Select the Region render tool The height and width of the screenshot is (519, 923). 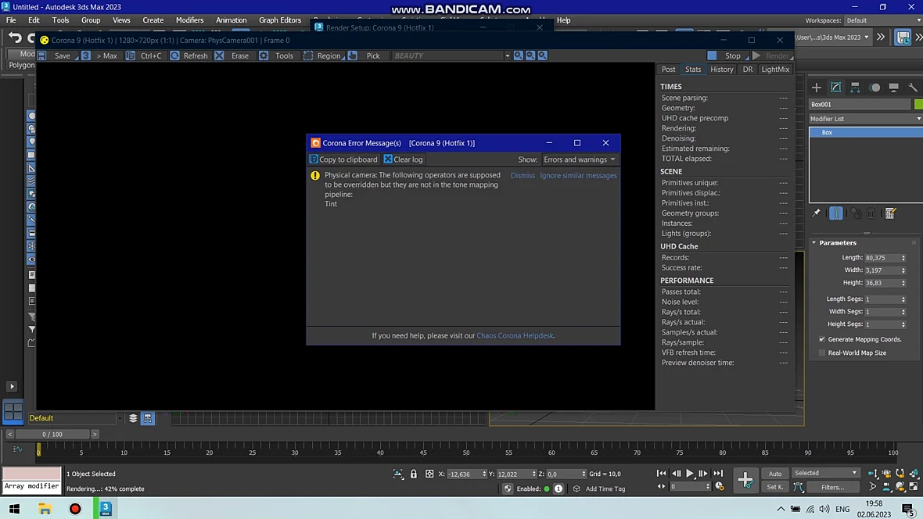pyautogui.click(x=308, y=55)
